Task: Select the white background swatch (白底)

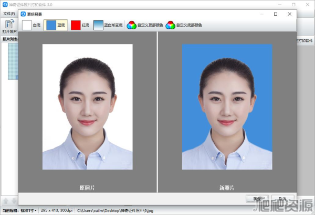Action: tap(31, 25)
